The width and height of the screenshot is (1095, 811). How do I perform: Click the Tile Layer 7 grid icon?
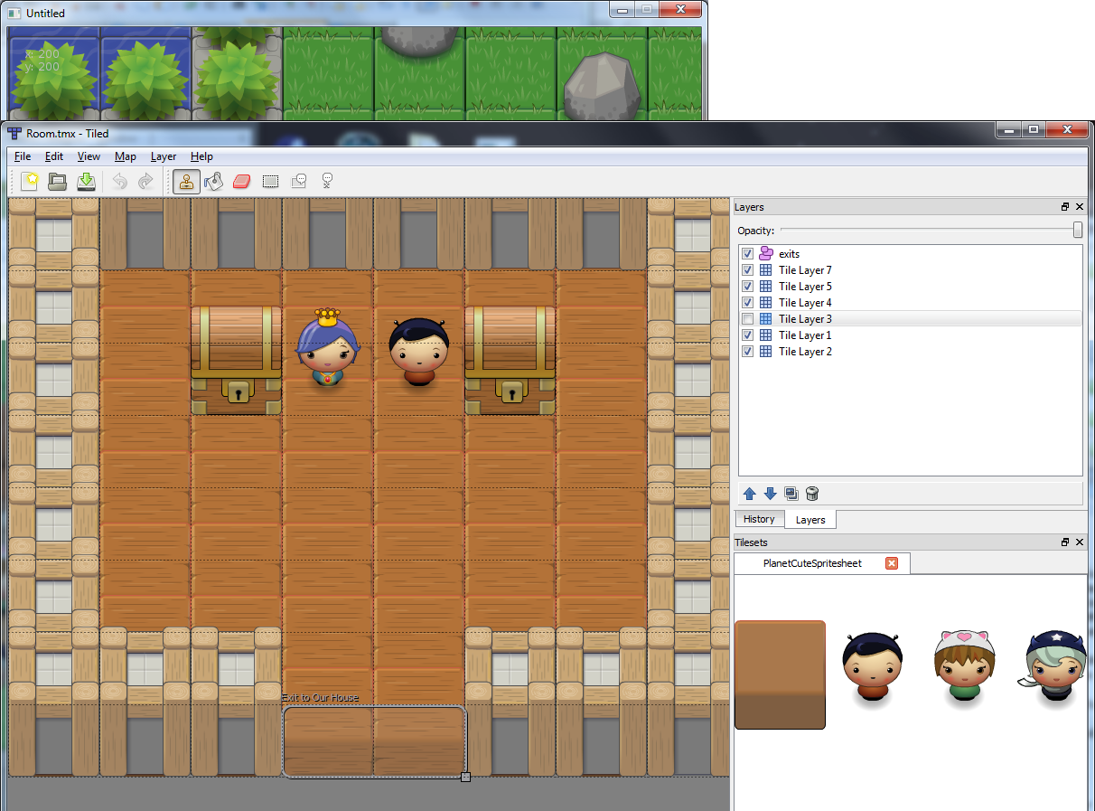(765, 270)
